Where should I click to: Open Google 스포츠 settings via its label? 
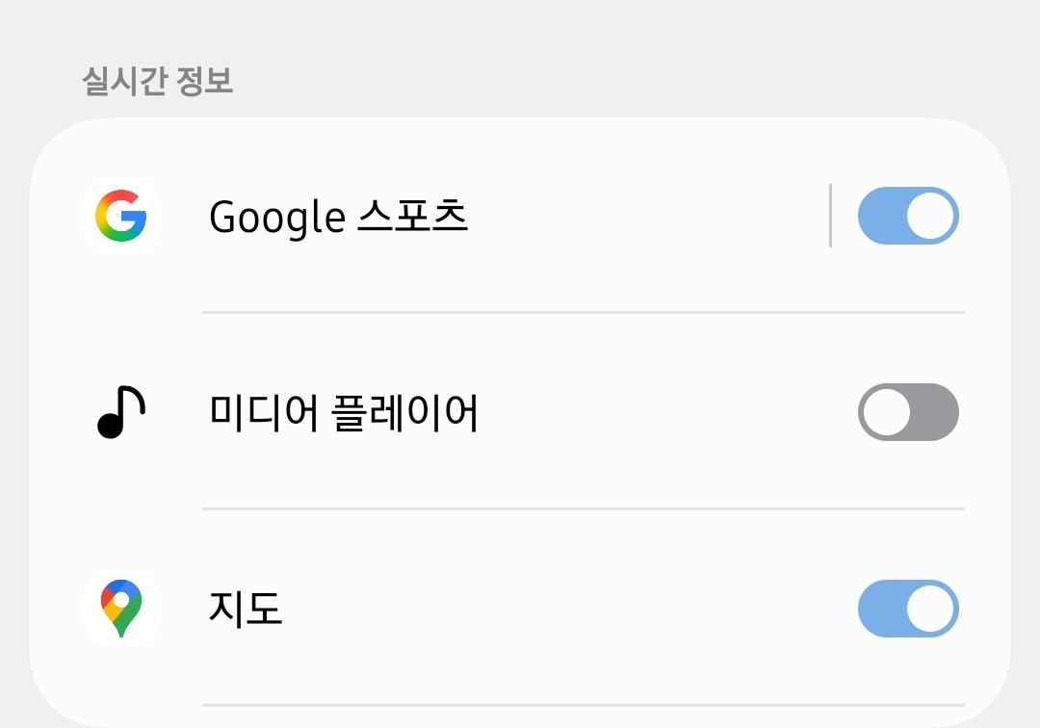(338, 218)
